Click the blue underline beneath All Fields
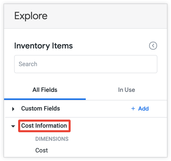Screen dimensions: 171x161 click(45, 99)
